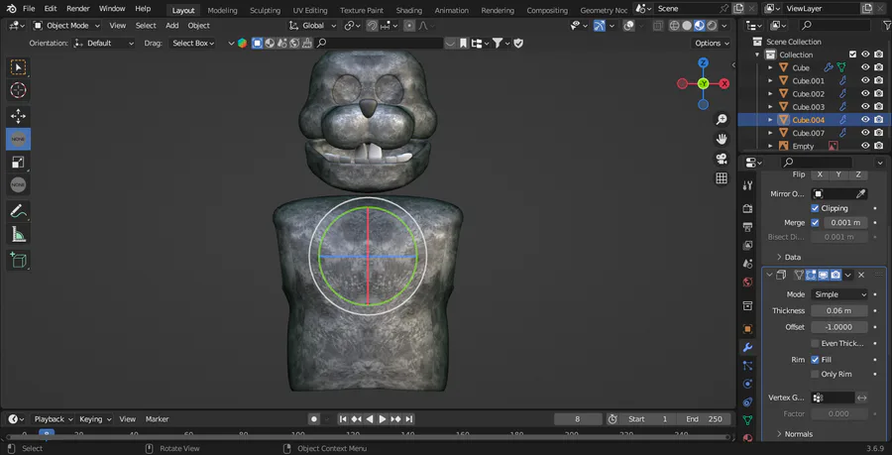Toggle the Clipping checkbox

[816, 208]
